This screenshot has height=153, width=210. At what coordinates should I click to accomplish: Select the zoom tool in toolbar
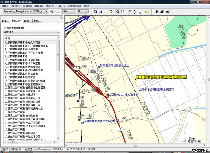(x=117, y=12)
